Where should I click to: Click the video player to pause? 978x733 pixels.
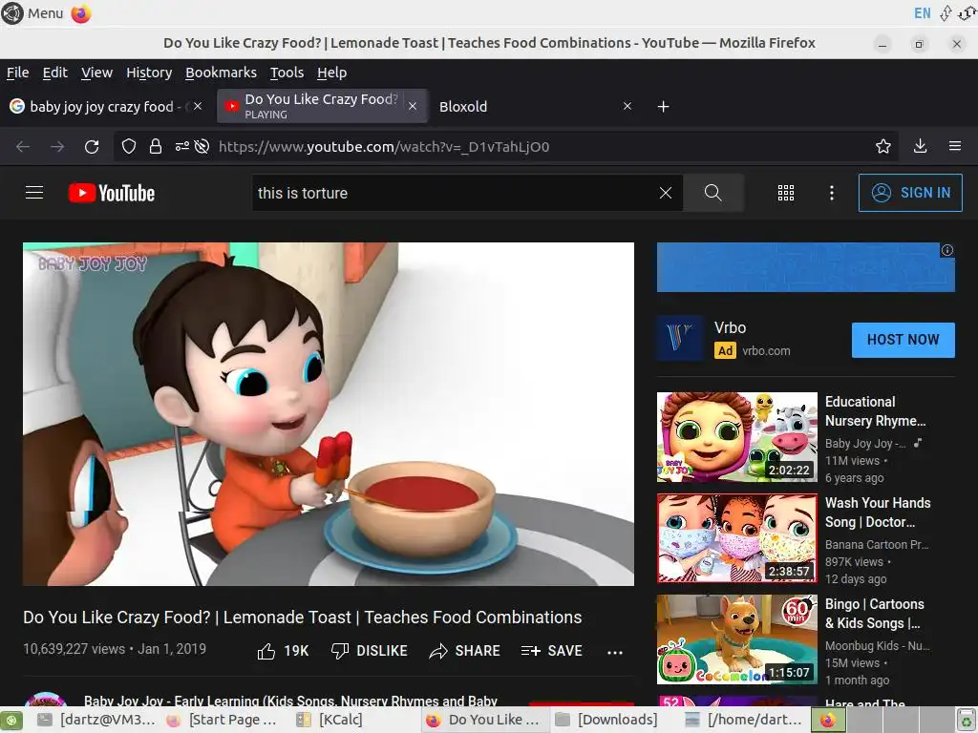pyautogui.click(x=329, y=414)
